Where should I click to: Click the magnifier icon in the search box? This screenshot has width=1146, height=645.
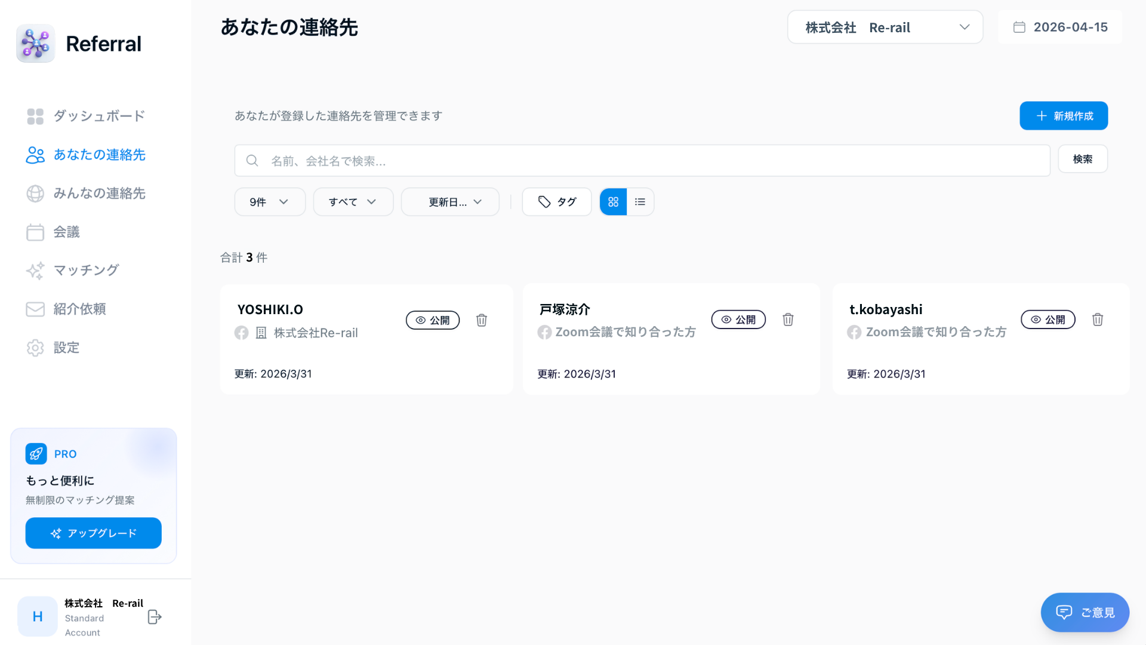click(252, 161)
